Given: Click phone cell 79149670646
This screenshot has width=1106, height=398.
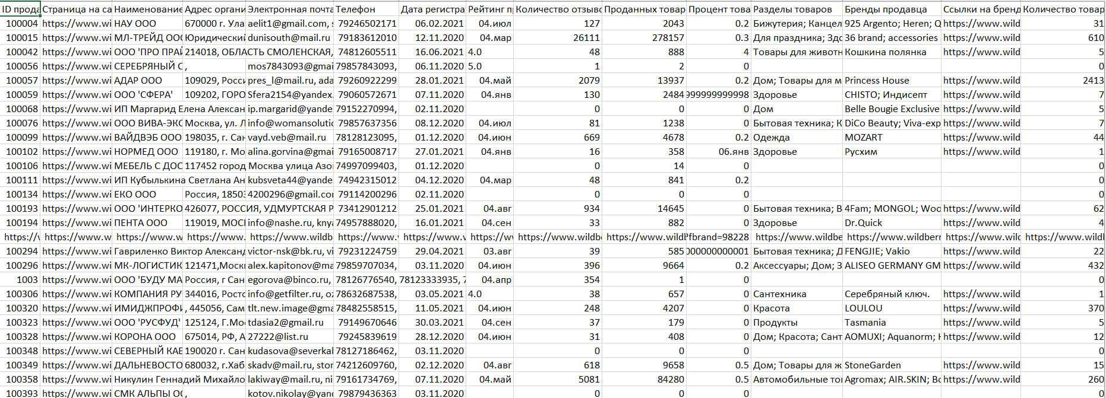Looking at the screenshot, I should (366, 322).
